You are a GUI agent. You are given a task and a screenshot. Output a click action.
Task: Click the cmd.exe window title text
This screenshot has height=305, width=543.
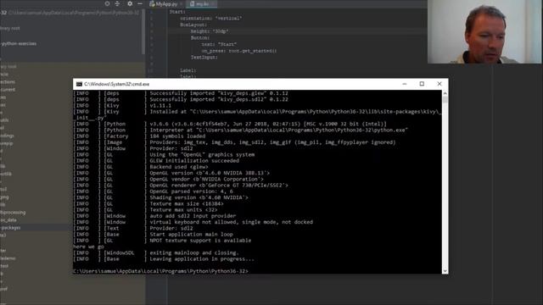[117, 84]
